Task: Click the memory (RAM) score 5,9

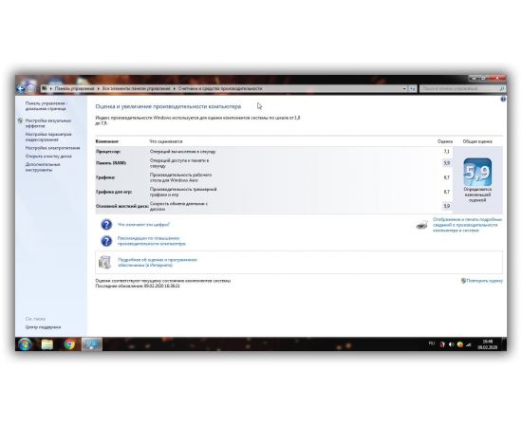Action: (x=446, y=163)
